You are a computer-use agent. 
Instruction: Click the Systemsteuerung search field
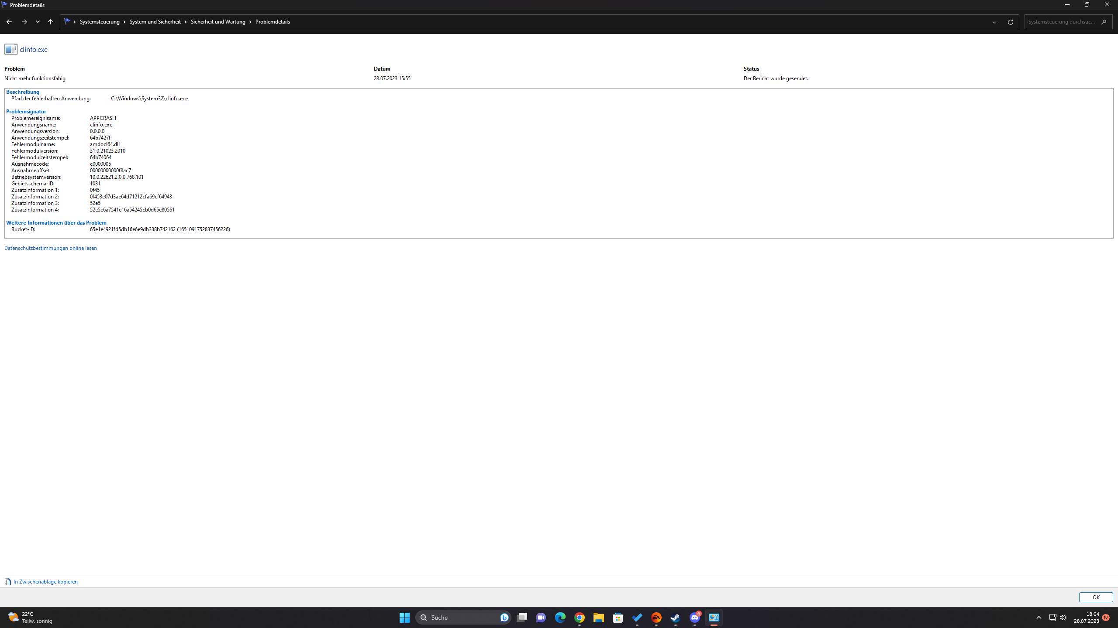point(1061,22)
